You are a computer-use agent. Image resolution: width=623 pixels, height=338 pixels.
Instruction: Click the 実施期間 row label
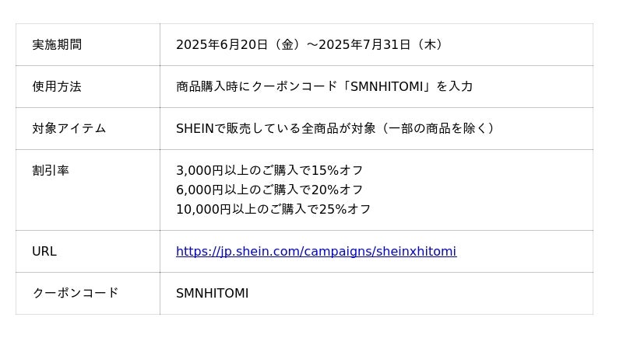[x=57, y=45]
